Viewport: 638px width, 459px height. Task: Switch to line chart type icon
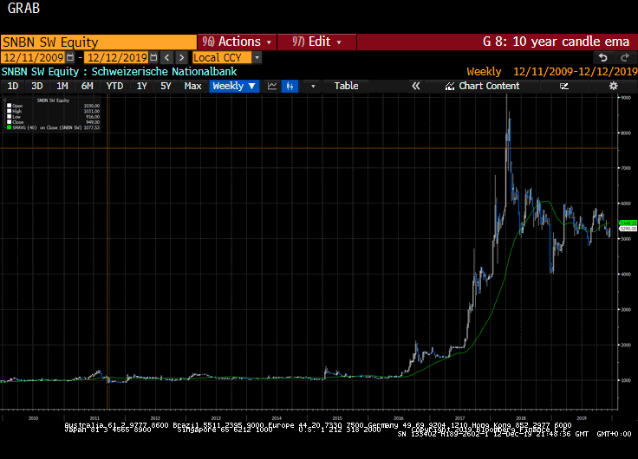pyautogui.click(x=272, y=87)
